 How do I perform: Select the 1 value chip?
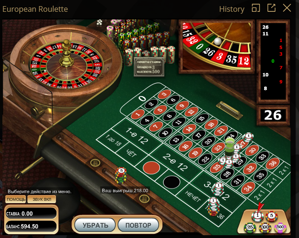point(258,216)
